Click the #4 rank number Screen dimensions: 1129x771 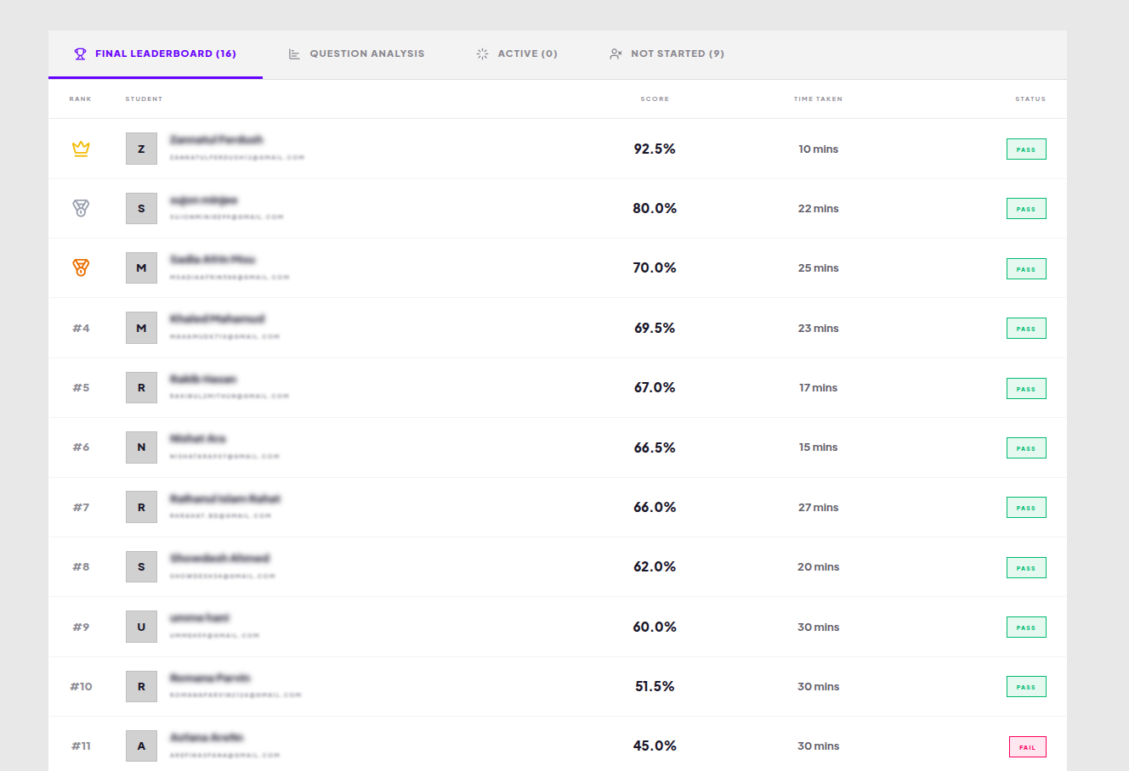81,328
